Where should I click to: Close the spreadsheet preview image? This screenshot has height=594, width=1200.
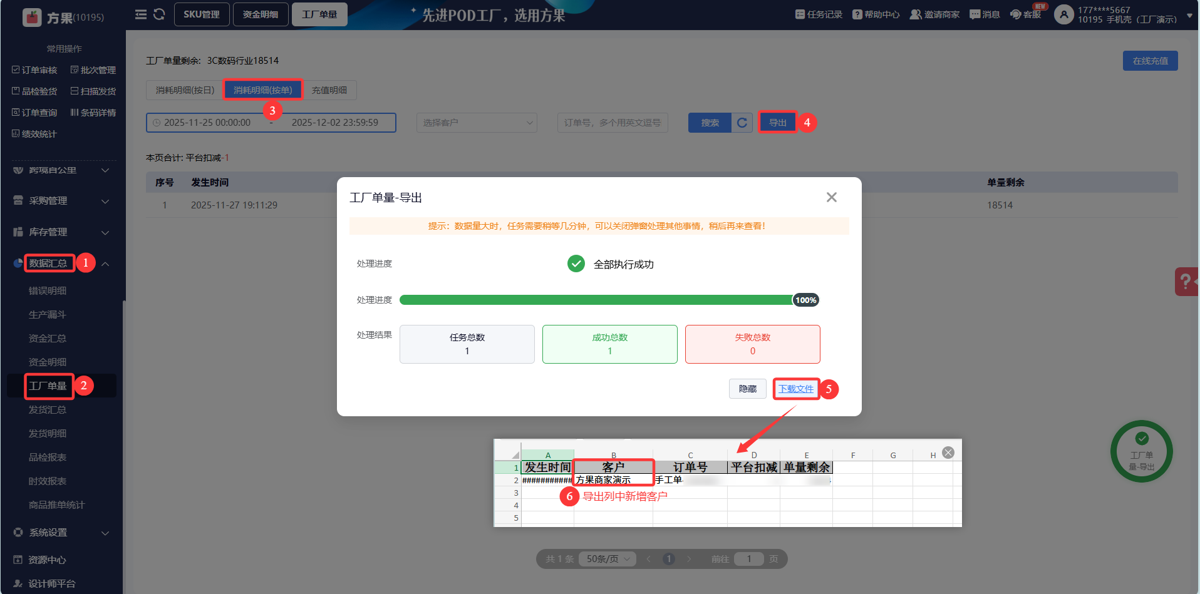pos(948,453)
